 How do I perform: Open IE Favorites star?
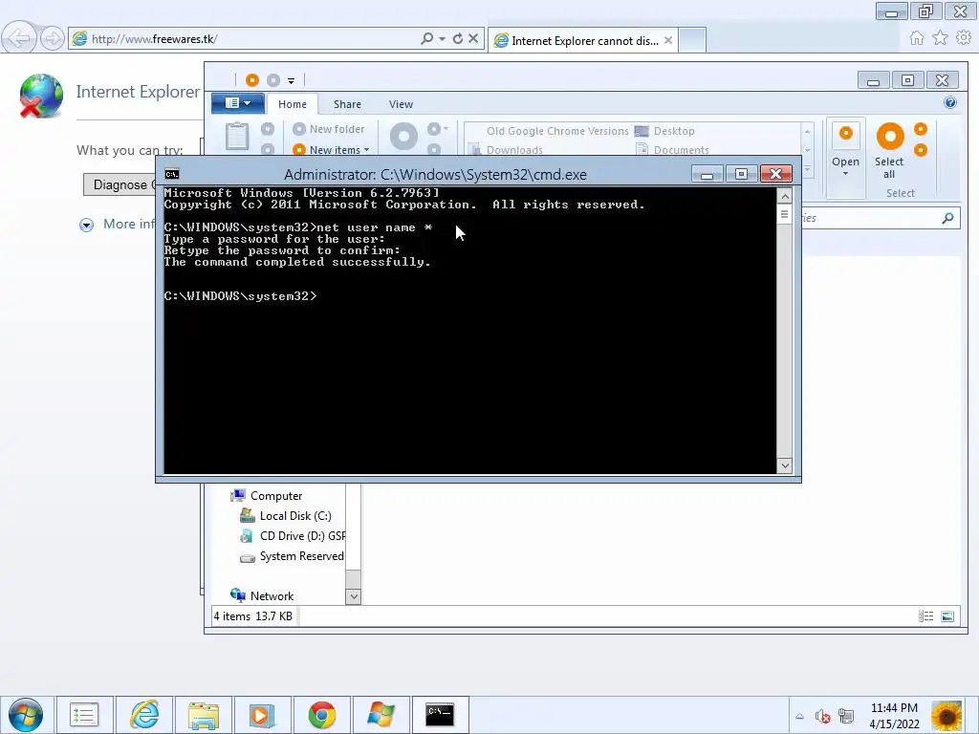pos(940,38)
